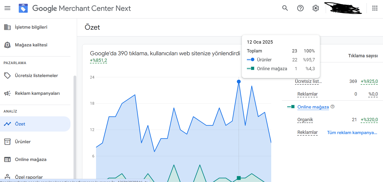Click the y-axis label 12
The height and width of the screenshot is (182, 383).
[x=92, y=130]
